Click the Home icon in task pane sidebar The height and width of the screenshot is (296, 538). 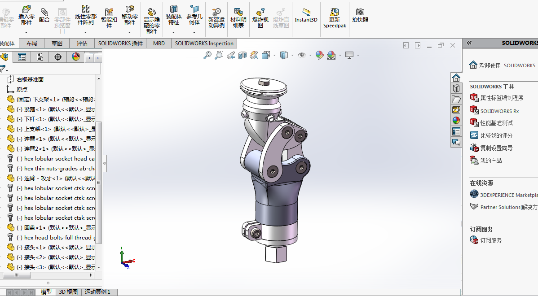click(456, 78)
